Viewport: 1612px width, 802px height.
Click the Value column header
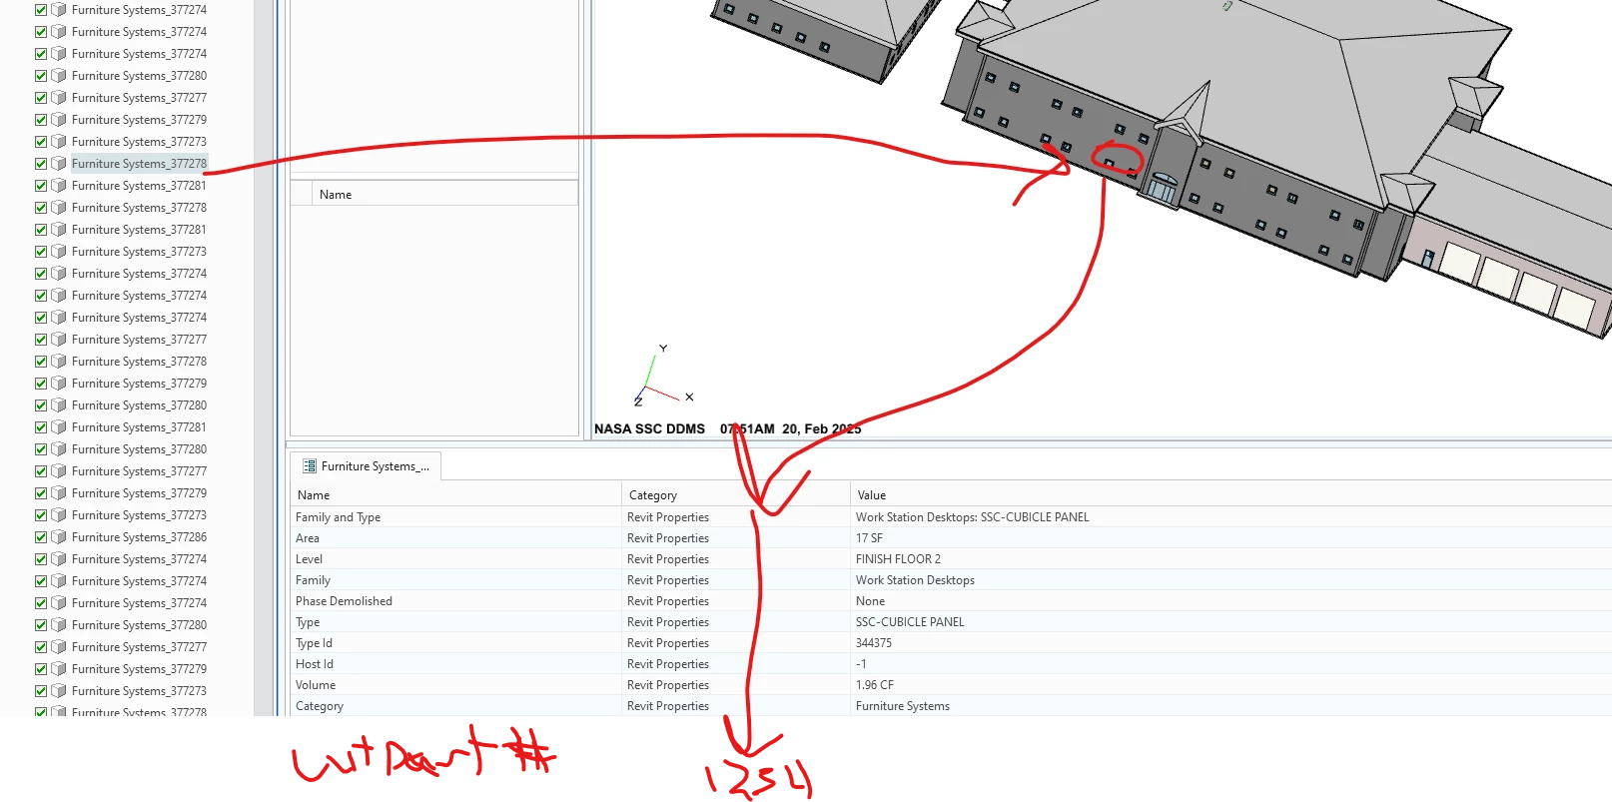1230,495
